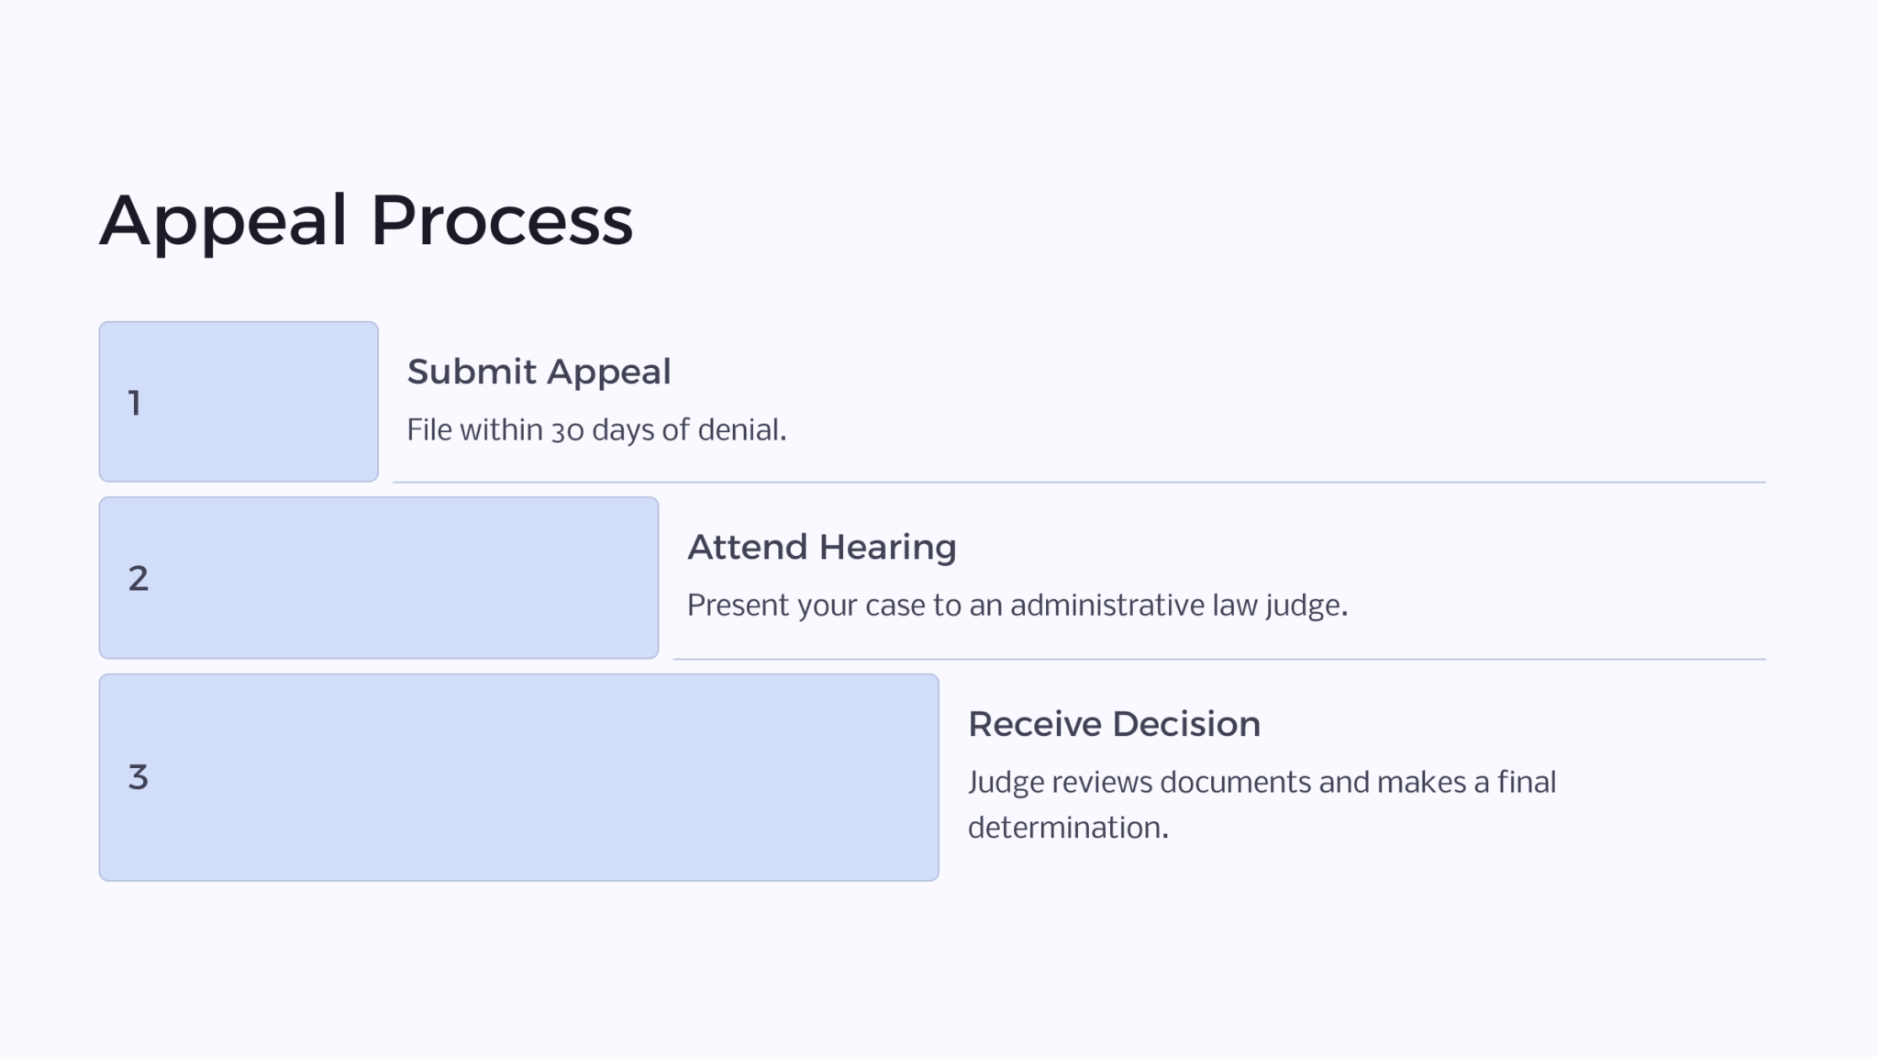Click the divider line below Attend Hearing

pyautogui.click(x=1218, y=659)
